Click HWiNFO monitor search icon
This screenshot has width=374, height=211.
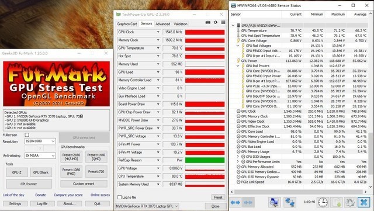point(274,202)
